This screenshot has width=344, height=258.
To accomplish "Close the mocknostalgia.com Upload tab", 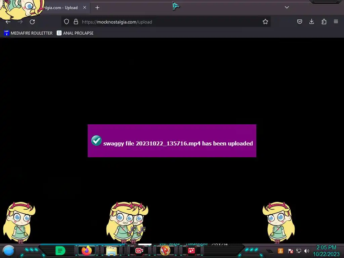I will [84, 7].
